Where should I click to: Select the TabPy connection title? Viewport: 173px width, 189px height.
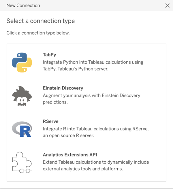50,54
